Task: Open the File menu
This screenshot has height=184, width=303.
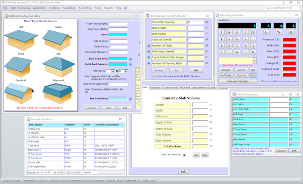Action: (x=6, y=8)
